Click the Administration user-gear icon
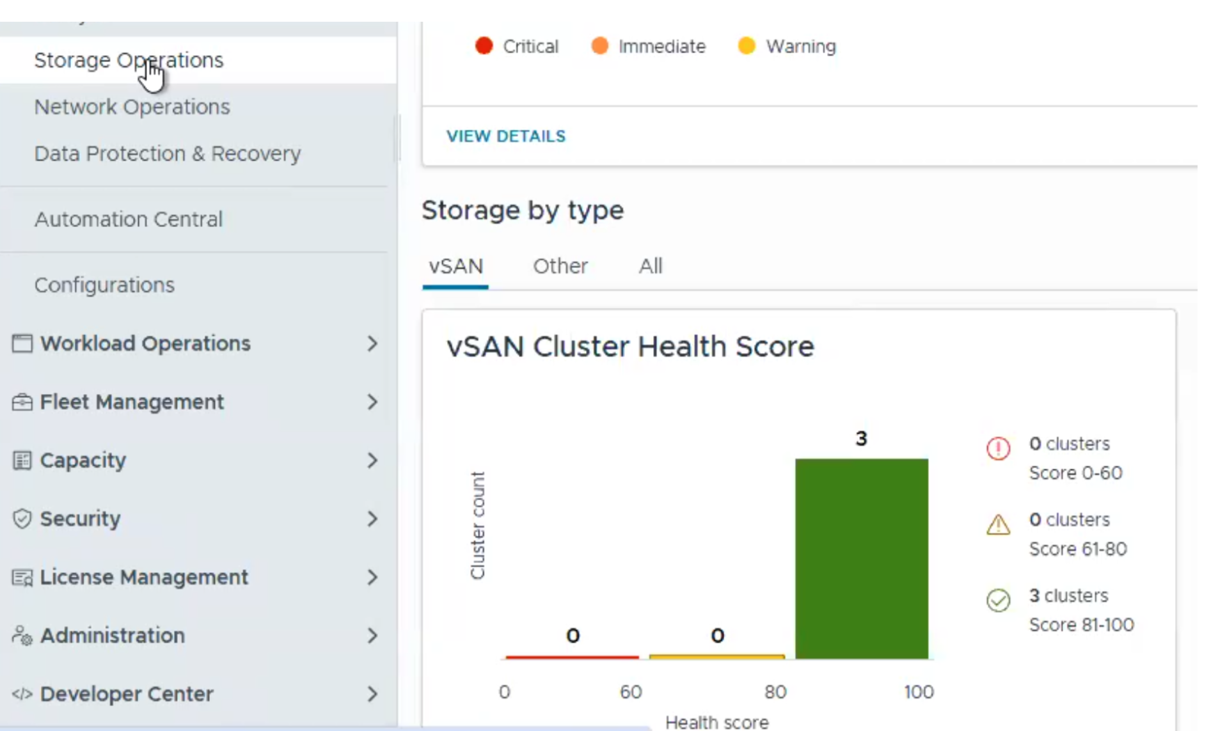The width and height of the screenshot is (1211, 731). [x=22, y=636]
